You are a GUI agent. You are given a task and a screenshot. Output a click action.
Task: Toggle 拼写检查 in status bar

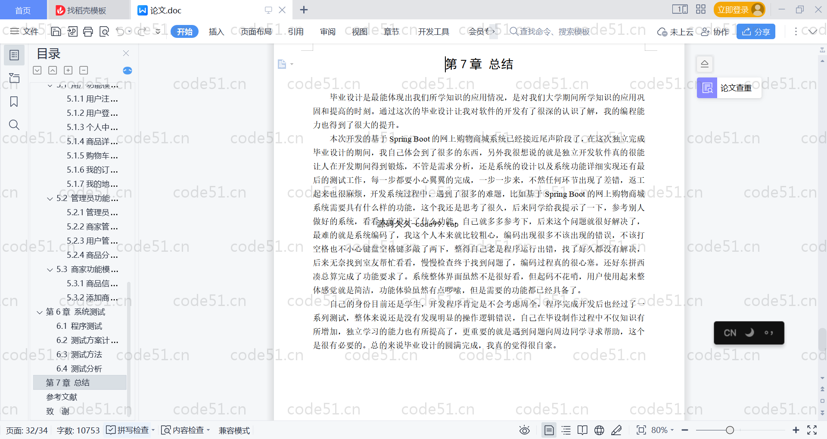pos(131,430)
